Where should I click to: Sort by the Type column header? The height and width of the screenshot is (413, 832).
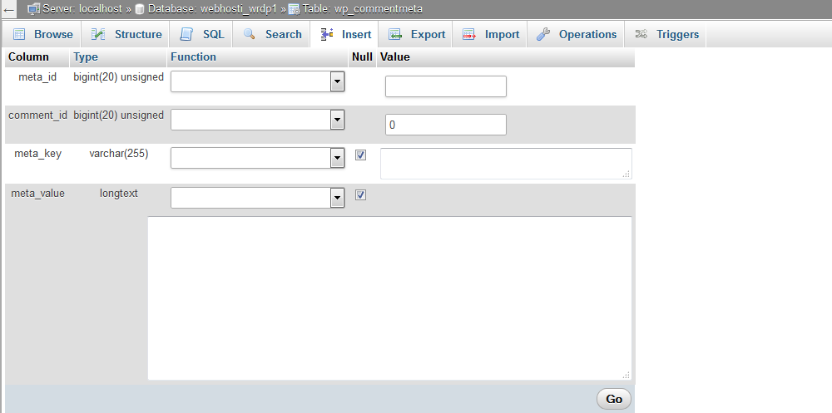pos(86,57)
